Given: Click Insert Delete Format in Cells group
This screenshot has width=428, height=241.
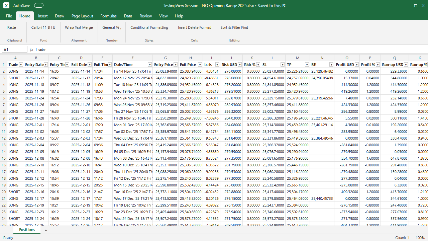Looking at the screenshot, I should [x=194, y=27].
